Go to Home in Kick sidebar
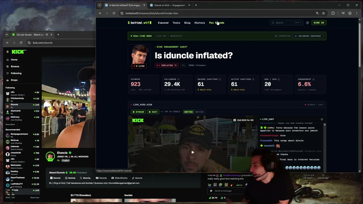 point(14,60)
